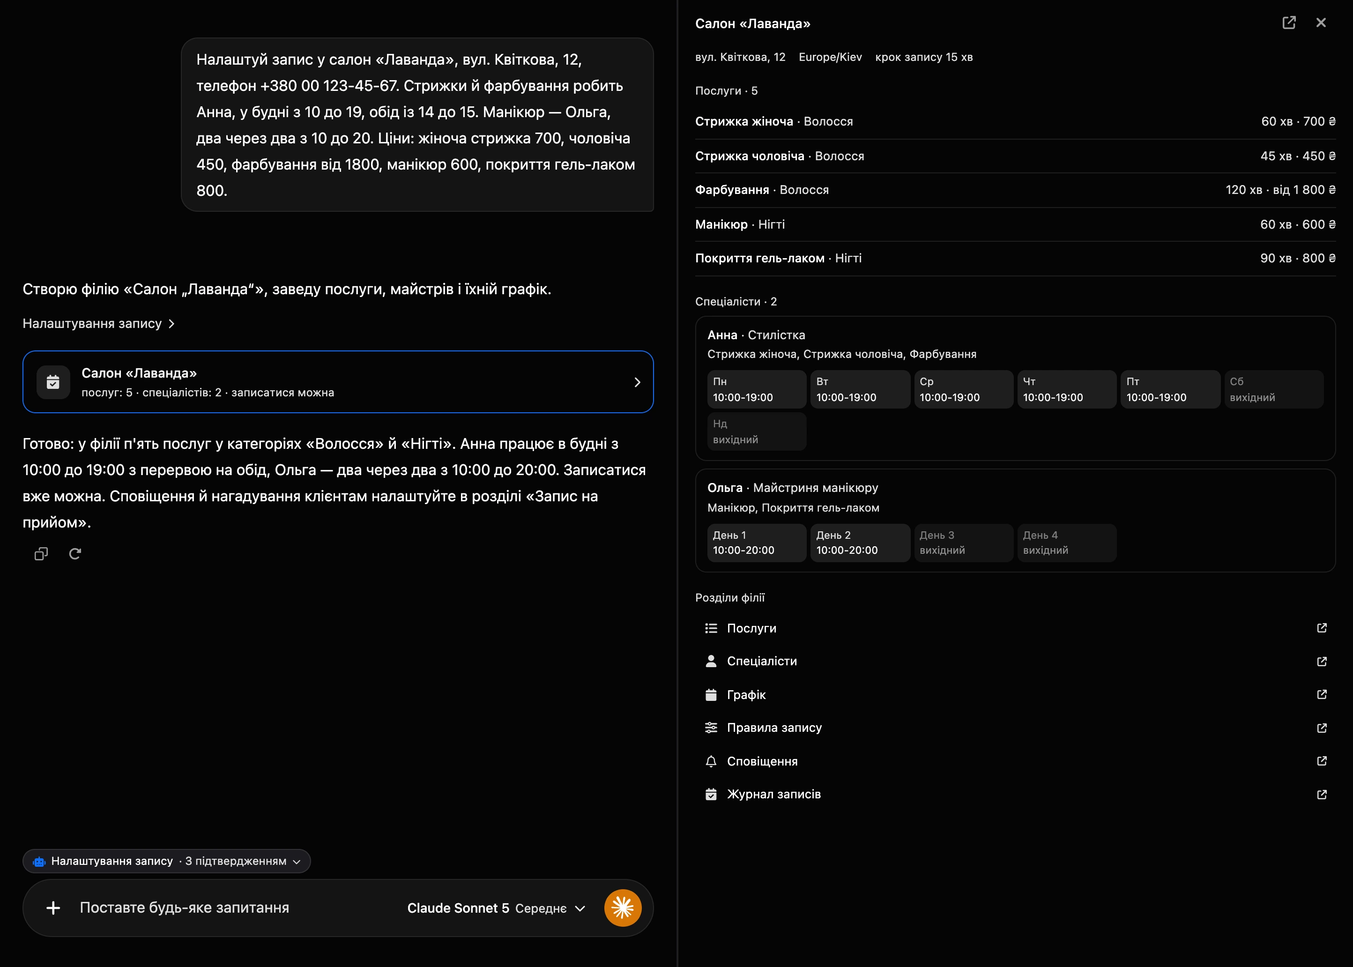Open external link icon for Послуги
The image size is (1353, 967).
(x=1322, y=628)
